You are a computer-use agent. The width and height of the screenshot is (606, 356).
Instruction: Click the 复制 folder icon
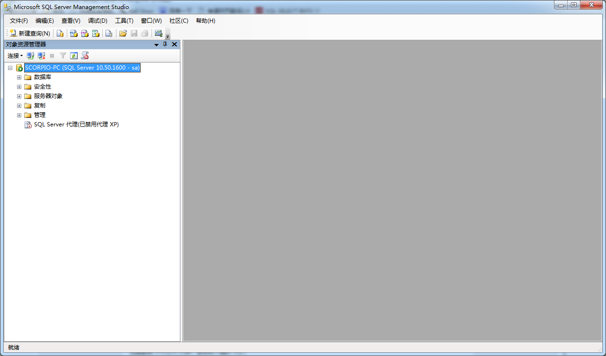28,106
